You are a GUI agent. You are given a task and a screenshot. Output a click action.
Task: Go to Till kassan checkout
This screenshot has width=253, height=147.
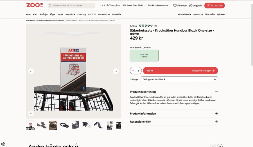click(x=214, y=6)
